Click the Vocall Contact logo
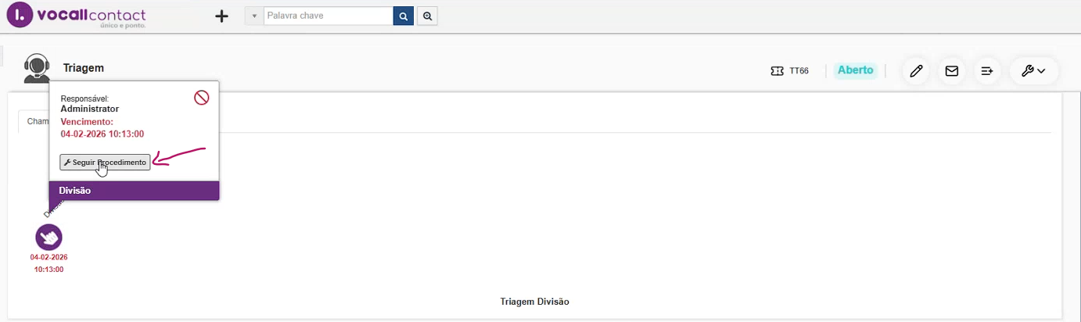Image resolution: width=1081 pixels, height=322 pixels. point(76,16)
